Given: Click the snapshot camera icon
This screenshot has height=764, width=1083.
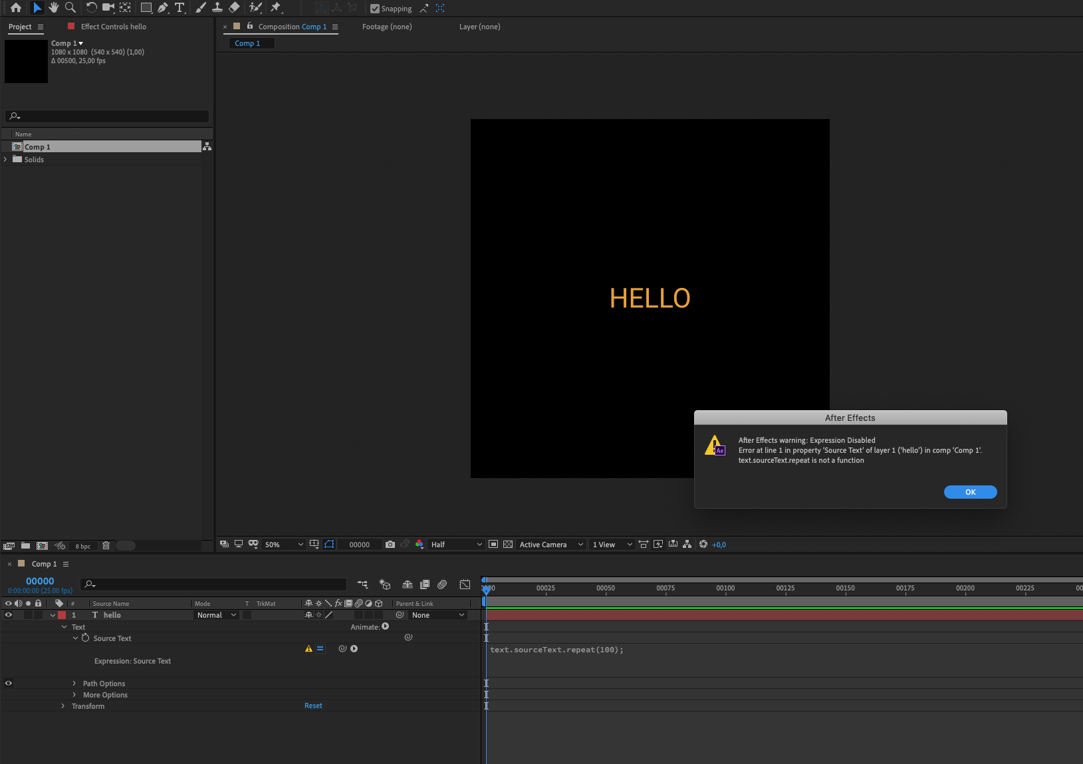Looking at the screenshot, I should [390, 545].
